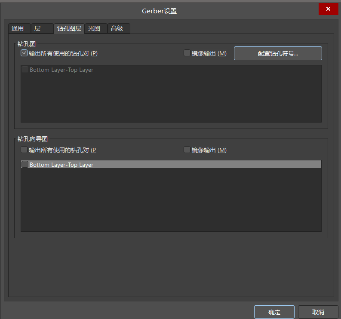Tick Bottom Layer-Top Layer checkbox in 钻孔向导图 list
This screenshot has width=341, height=319.
[25, 164]
